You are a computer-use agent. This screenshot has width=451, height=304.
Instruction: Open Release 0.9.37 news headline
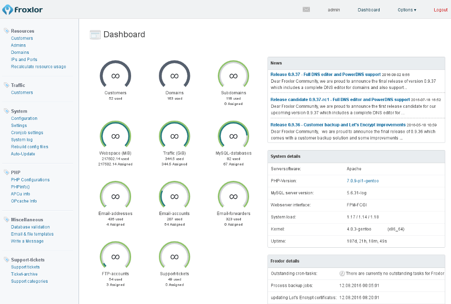pyautogui.click(x=325, y=75)
